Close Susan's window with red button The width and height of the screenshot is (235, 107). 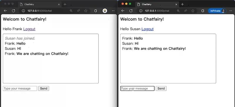(122, 4)
